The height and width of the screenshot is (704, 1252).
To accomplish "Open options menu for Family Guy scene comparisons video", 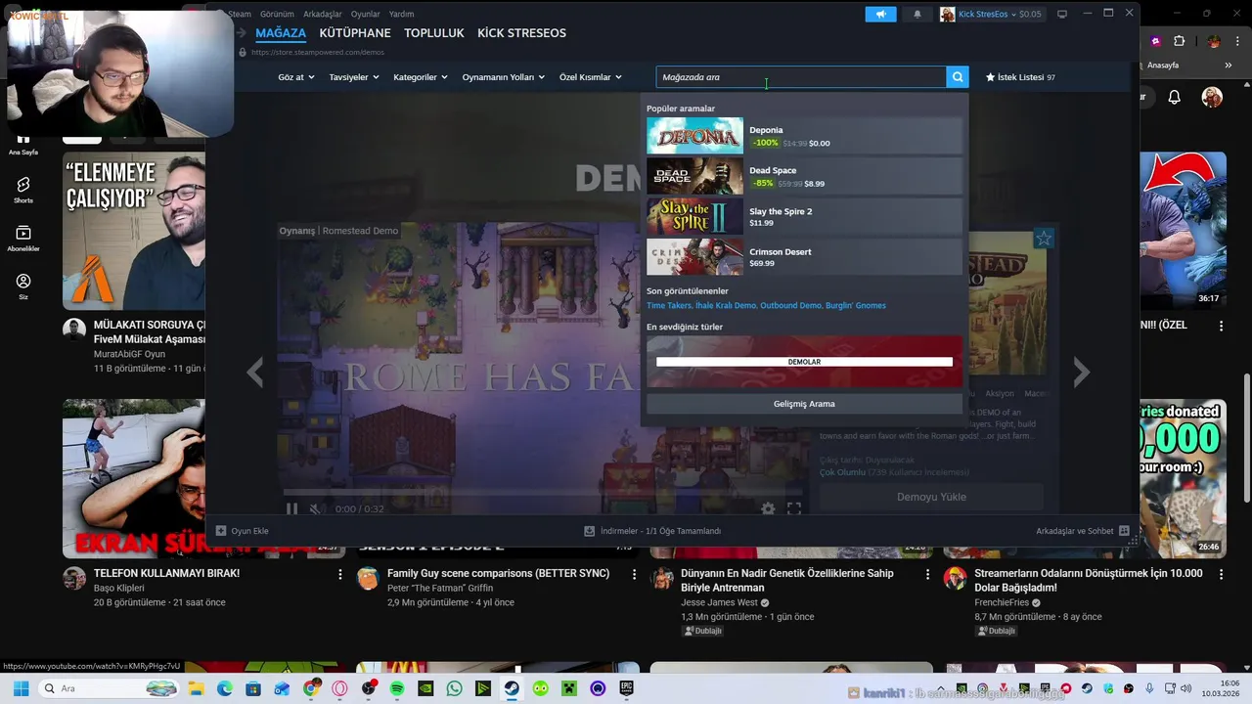I will [x=634, y=574].
